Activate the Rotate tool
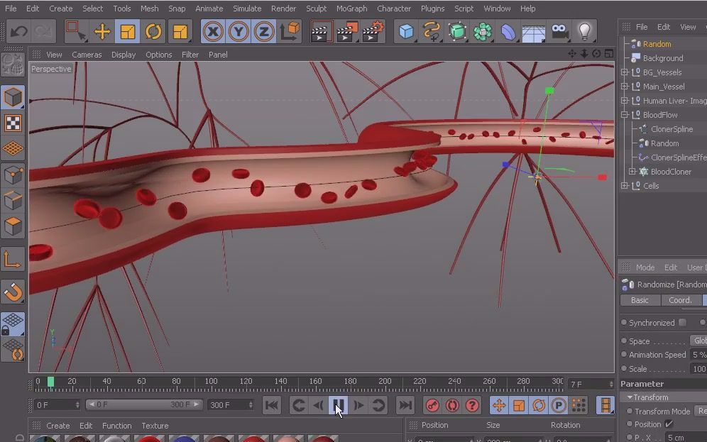Screen dimensions: 707x442 click(x=154, y=31)
